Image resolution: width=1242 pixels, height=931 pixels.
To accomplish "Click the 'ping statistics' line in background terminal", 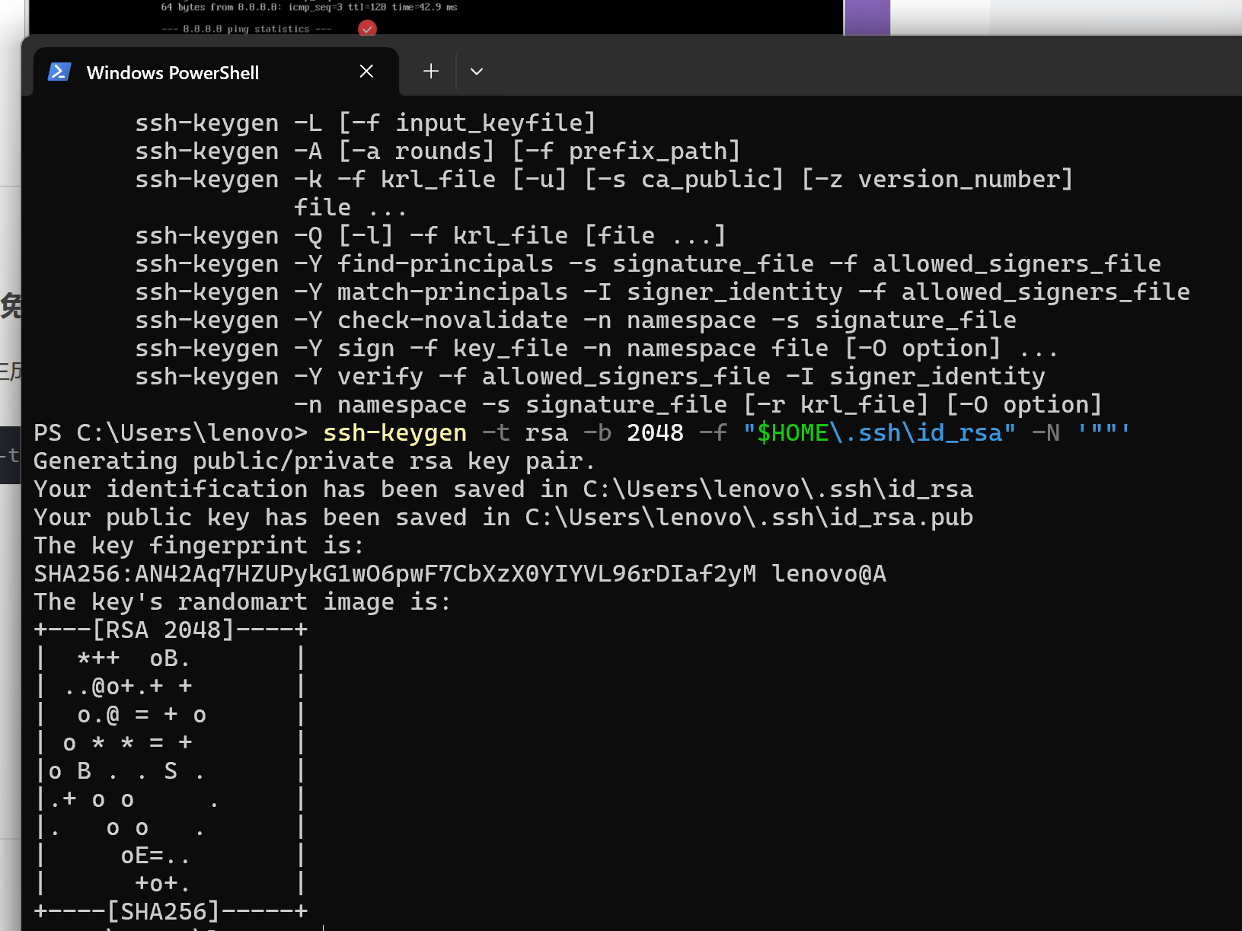I will pyautogui.click(x=247, y=29).
